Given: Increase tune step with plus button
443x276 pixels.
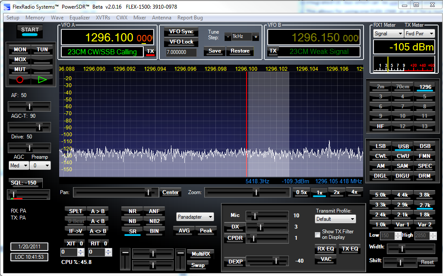Looking at the screenshot, I should 256,37.
